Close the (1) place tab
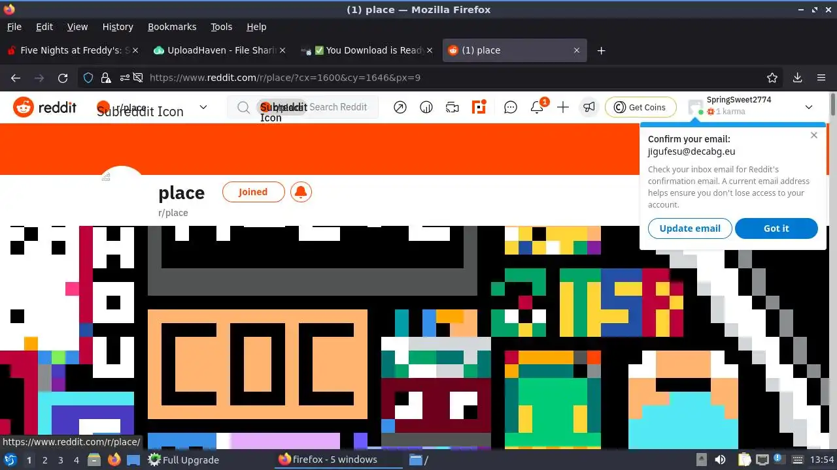This screenshot has width=837, height=470. 577,50
